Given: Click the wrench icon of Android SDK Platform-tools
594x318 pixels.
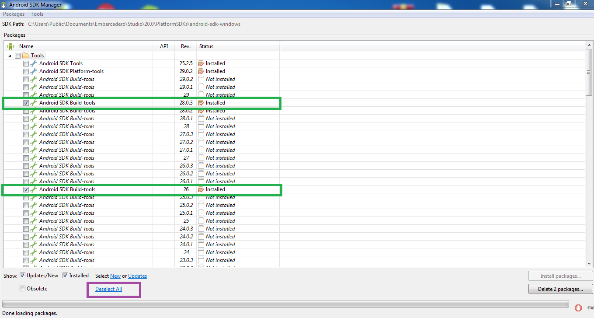Looking at the screenshot, I should point(34,71).
